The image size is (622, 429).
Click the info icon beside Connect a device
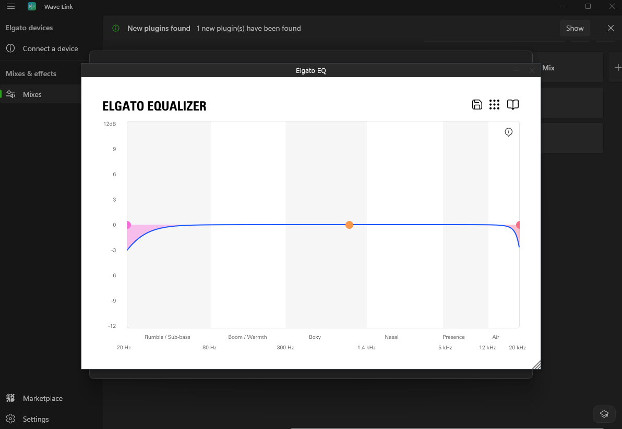pos(11,48)
